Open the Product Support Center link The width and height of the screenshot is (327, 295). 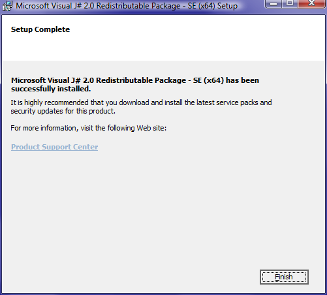point(54,147)
